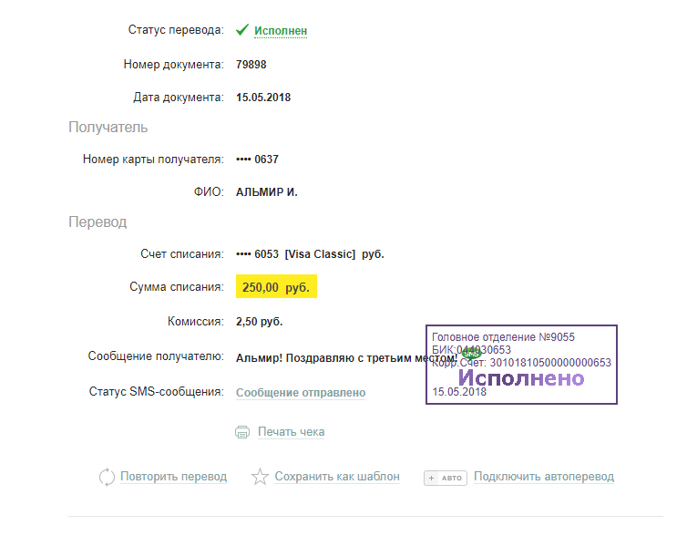This screenshot has width=687, height=536.
Task: Click 'Дата документа:' label
Action: [179, 98]
